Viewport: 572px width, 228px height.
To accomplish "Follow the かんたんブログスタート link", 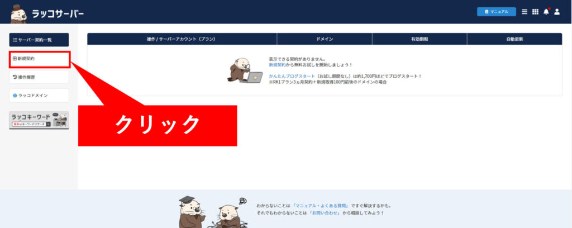I will [292, 76].
